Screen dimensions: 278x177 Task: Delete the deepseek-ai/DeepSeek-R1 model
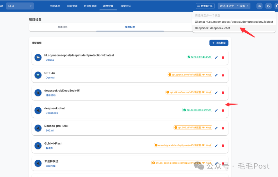(223, 92)
